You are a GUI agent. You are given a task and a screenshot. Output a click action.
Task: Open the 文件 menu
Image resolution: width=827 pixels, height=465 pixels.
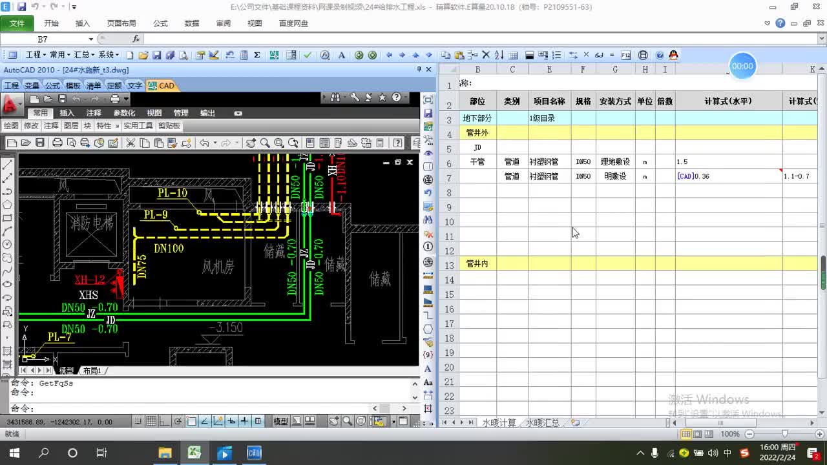point(17,23)
